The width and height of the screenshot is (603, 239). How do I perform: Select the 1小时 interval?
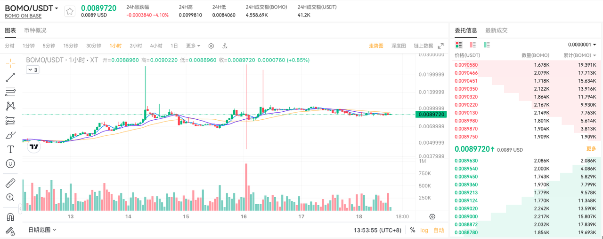115,46
